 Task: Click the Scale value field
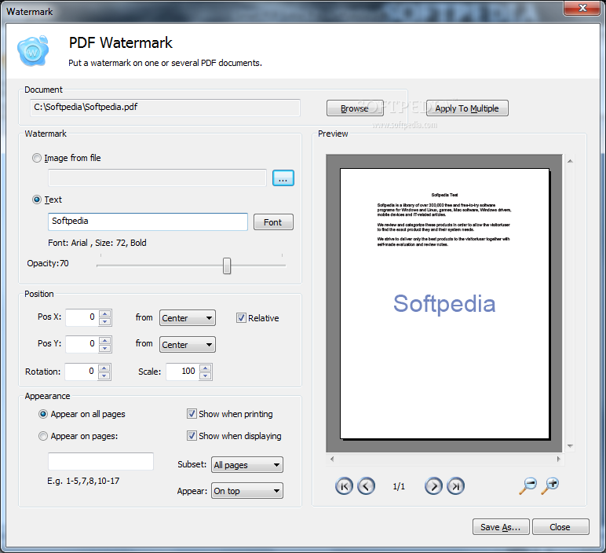[x=183, y=372]
